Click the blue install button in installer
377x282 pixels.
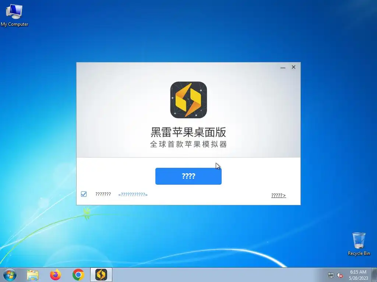[188, 176]
